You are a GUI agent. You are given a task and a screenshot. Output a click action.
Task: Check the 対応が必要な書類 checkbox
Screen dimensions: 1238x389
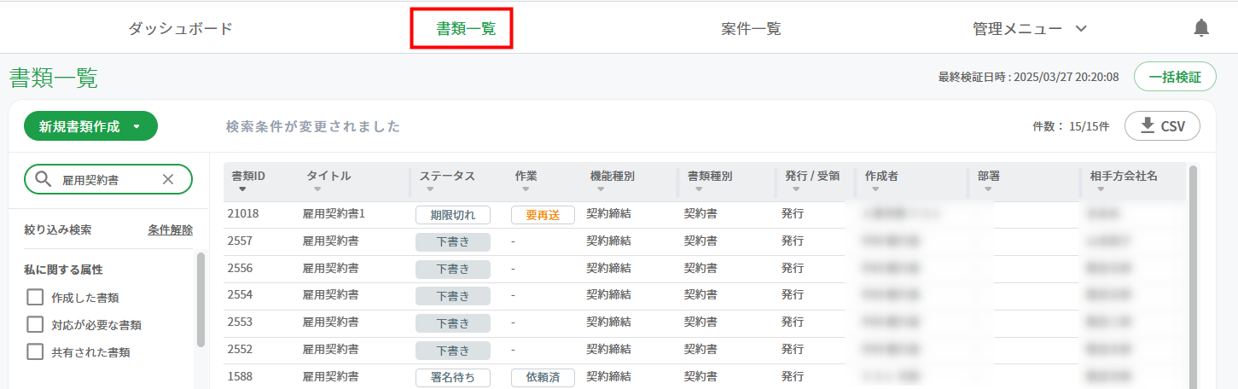click(x=35, y=324)
